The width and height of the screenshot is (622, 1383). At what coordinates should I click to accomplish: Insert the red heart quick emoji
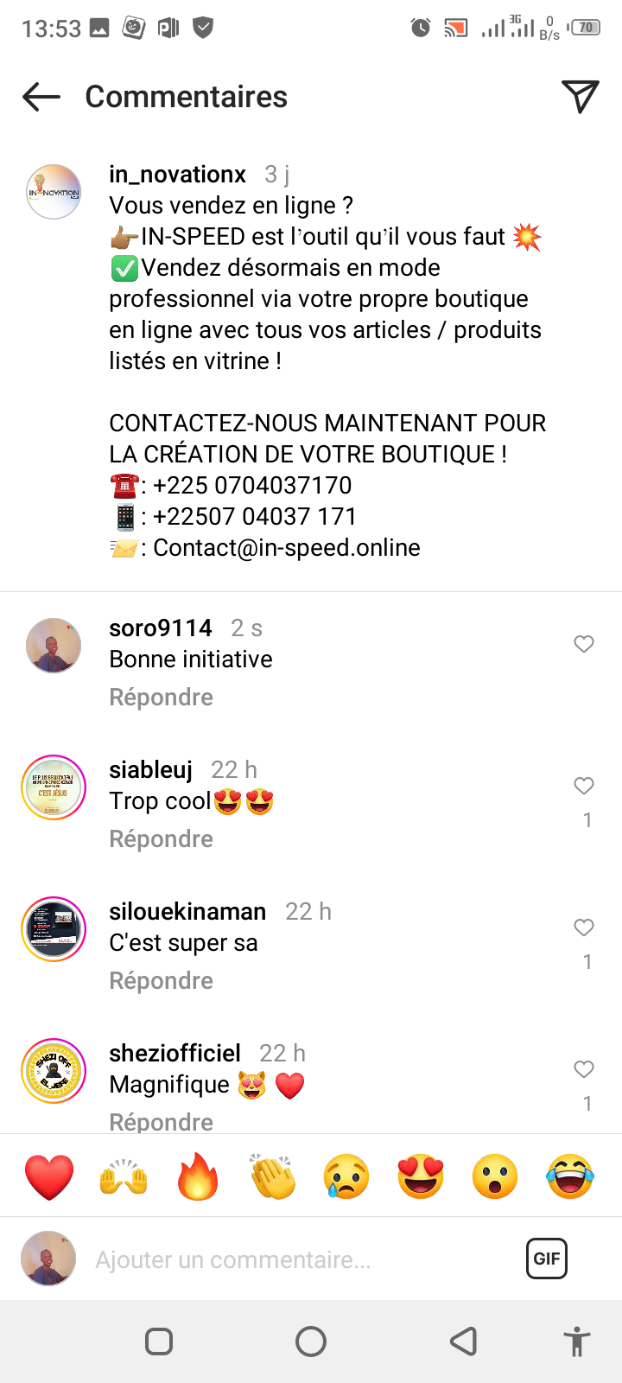coord(49,1176)
